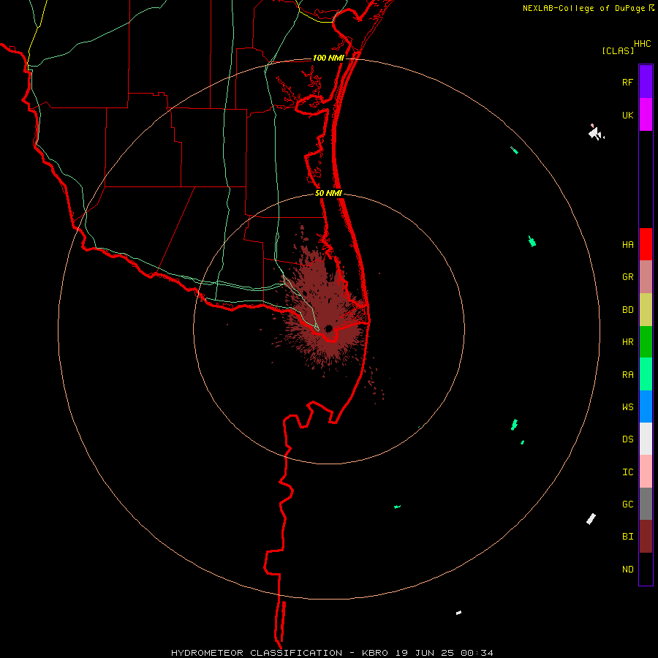Click the [CLAS] units label
Screen dimensions: 658x658
tap(618, 51)
